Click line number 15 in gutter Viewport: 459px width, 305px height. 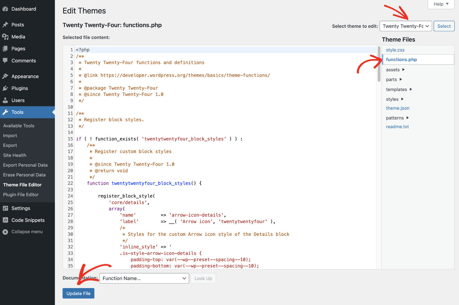pyautogui.click(x=70, y=139)
